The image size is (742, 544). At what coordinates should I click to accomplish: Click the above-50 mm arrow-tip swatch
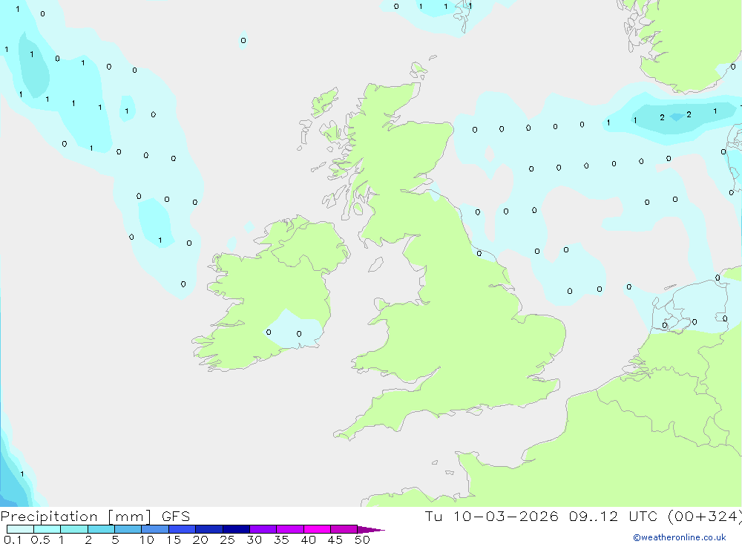(x=370, y=530)
